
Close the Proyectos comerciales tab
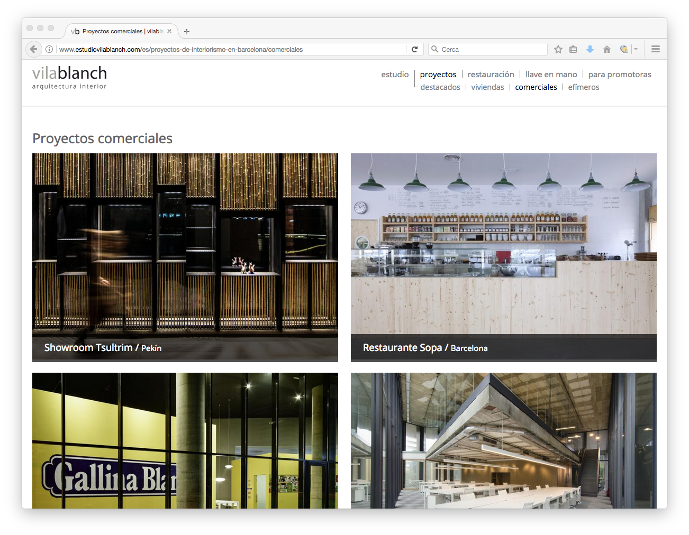point(169,31)
